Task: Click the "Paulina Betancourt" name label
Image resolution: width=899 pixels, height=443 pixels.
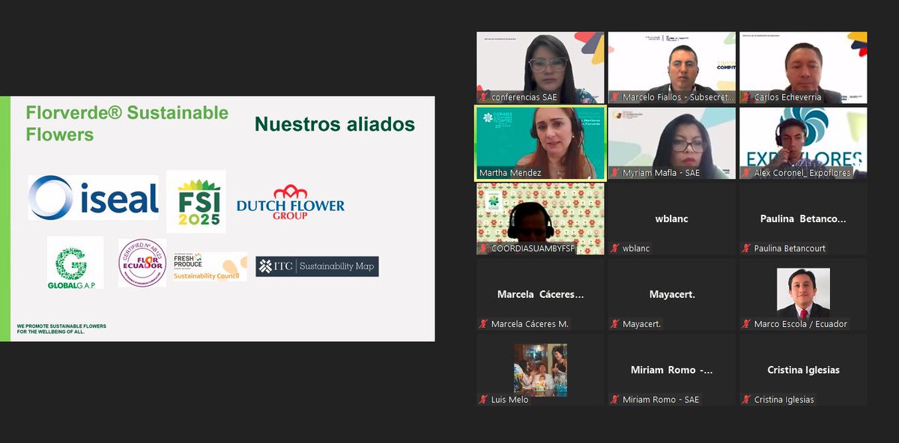Action: coord(790,248)
